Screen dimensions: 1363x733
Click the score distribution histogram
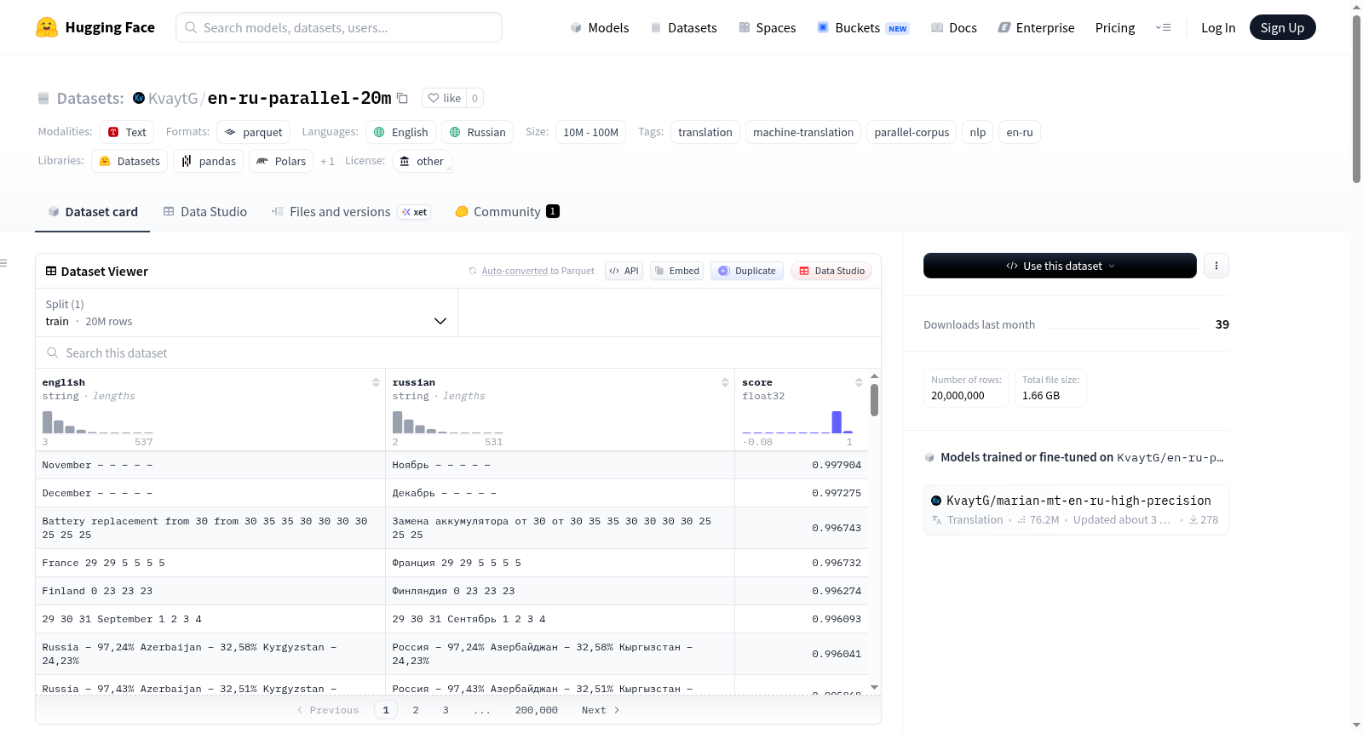click(797, 422)
